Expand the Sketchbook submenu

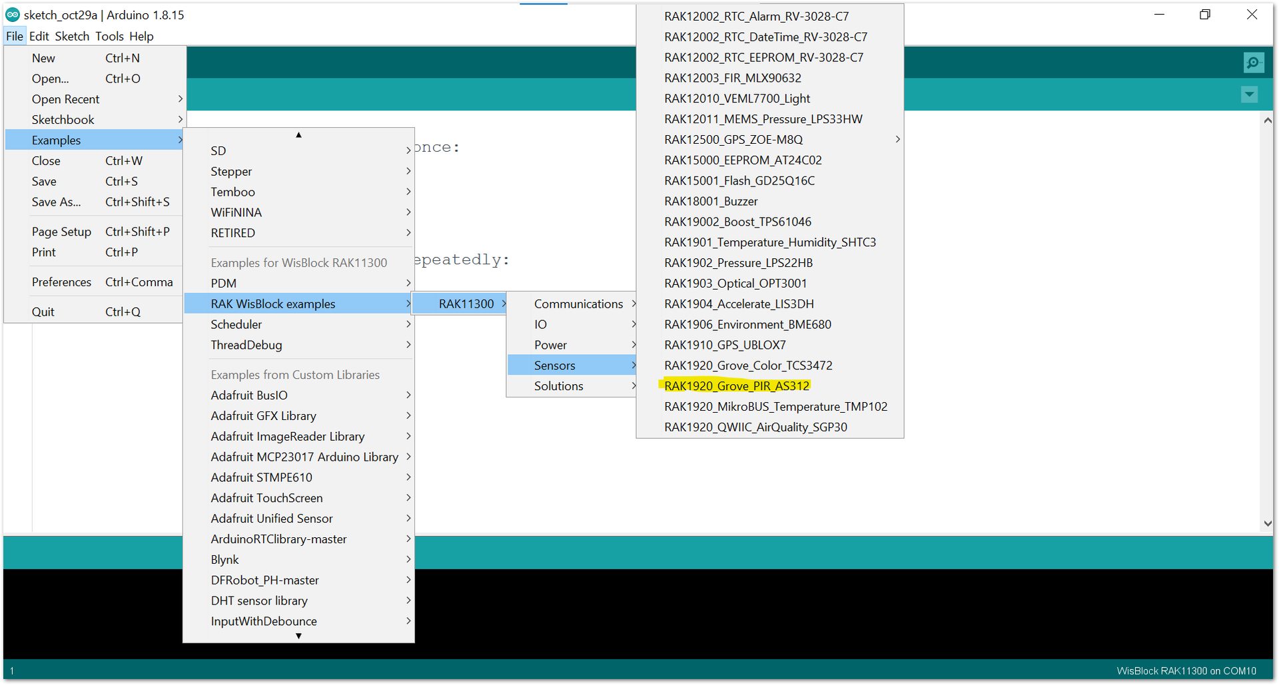click(94, 120)
